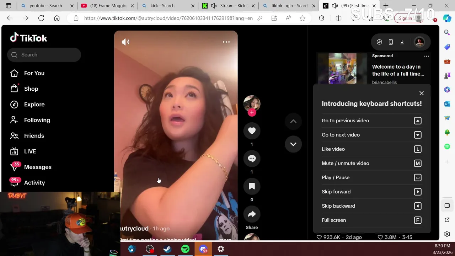Bookmark the video to favorites
The height and width of the screenshot is (256, 455).
[x=252, y=186]
